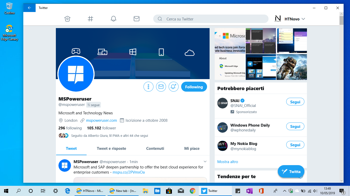Open Microsoft logo media thumbnail
Screen dimensions: 350x196
coord(230,41)
